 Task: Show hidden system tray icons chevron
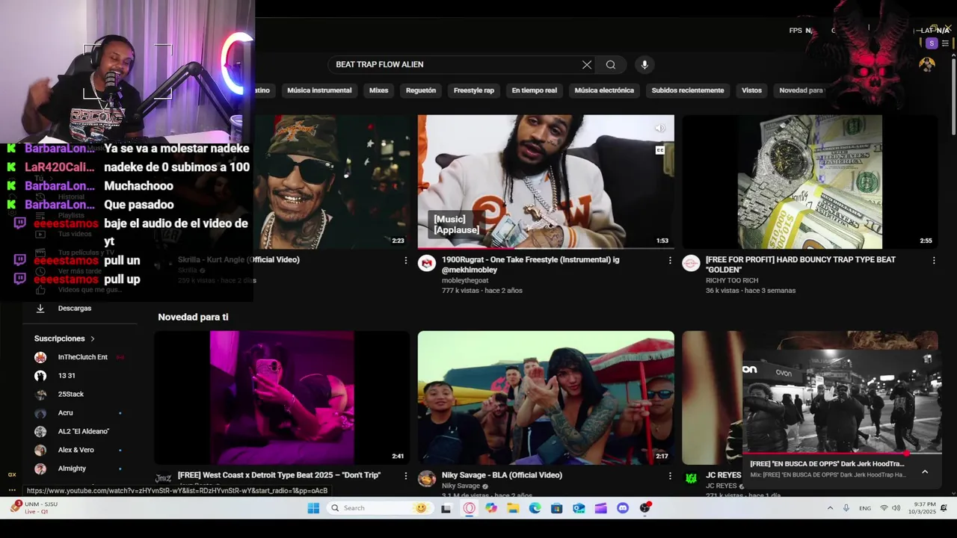pyautogui.click(x=830, y=508)
